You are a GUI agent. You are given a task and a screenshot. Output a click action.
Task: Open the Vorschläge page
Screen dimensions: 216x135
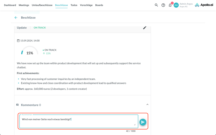86,5
